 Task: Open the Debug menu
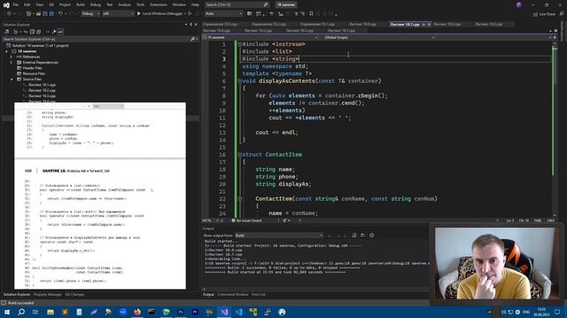pos(96,4)
